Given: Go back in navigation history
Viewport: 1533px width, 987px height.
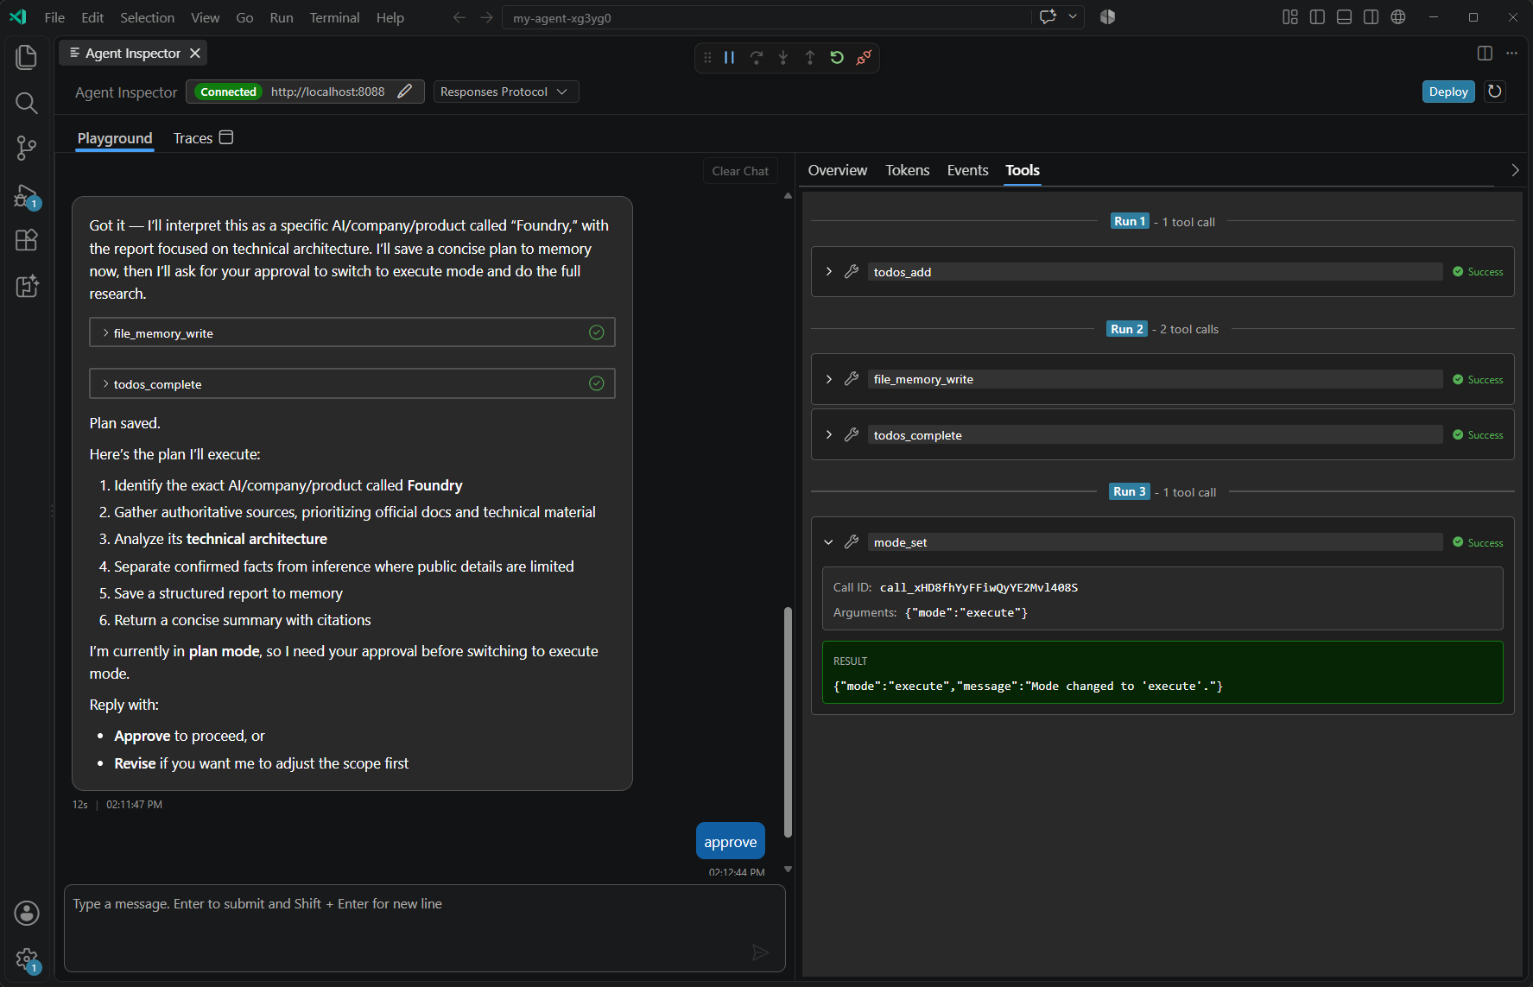Looking at the screenshot, I should coord(459,17).
